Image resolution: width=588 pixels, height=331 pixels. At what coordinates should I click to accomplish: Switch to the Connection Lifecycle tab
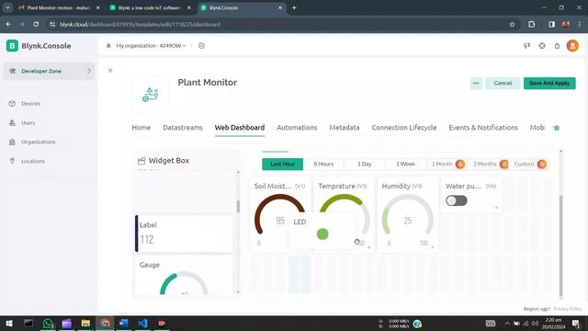click(x=404, y=128)
